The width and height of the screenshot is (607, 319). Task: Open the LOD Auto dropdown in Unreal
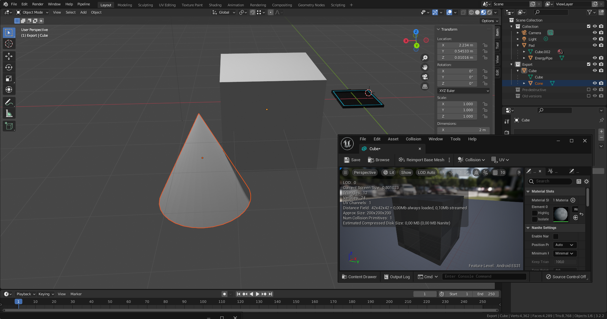(426, 172)
